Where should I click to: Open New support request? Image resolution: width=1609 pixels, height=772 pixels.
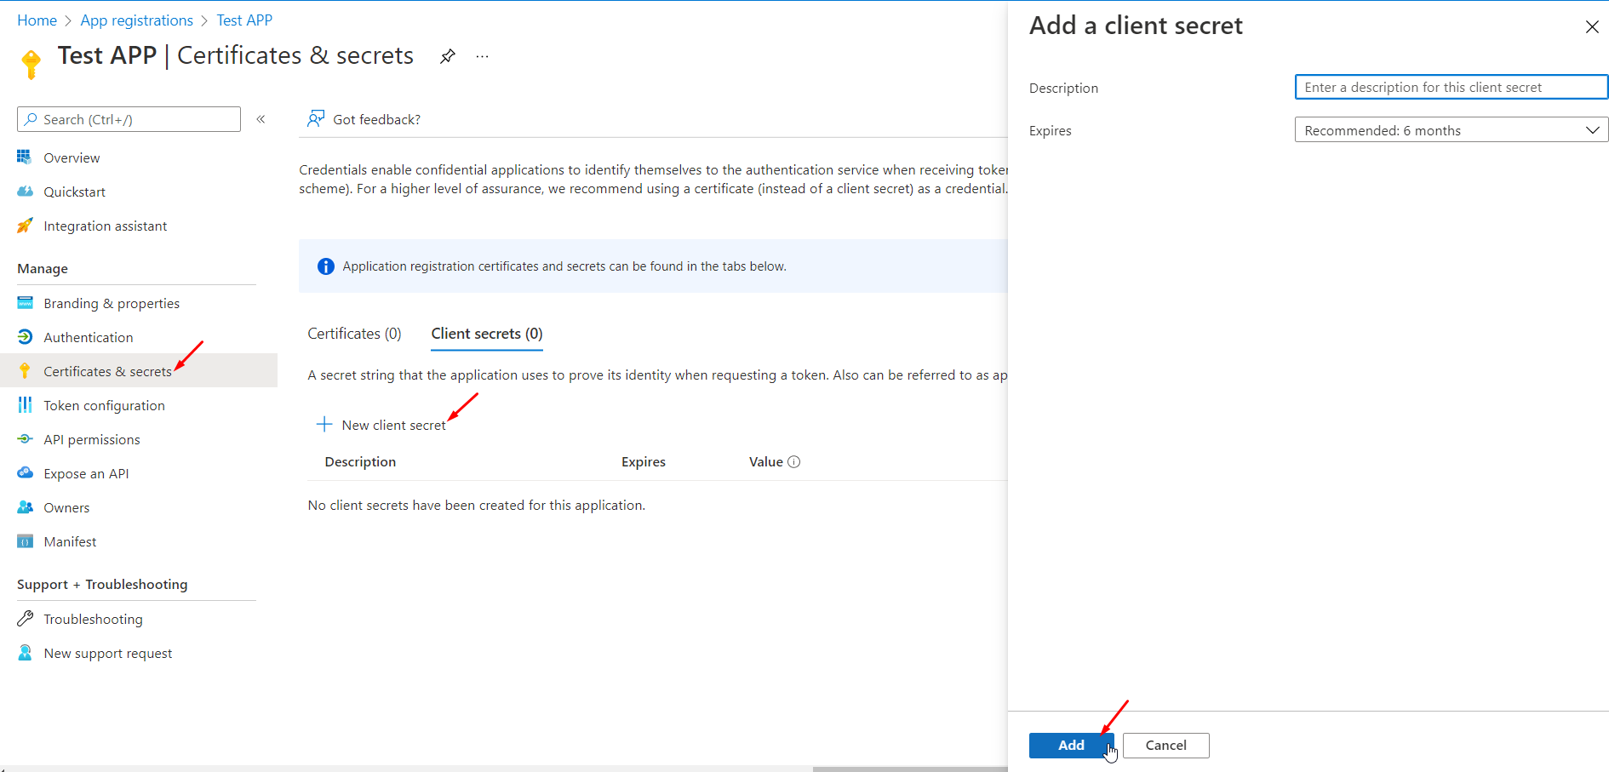click(108, 654)
